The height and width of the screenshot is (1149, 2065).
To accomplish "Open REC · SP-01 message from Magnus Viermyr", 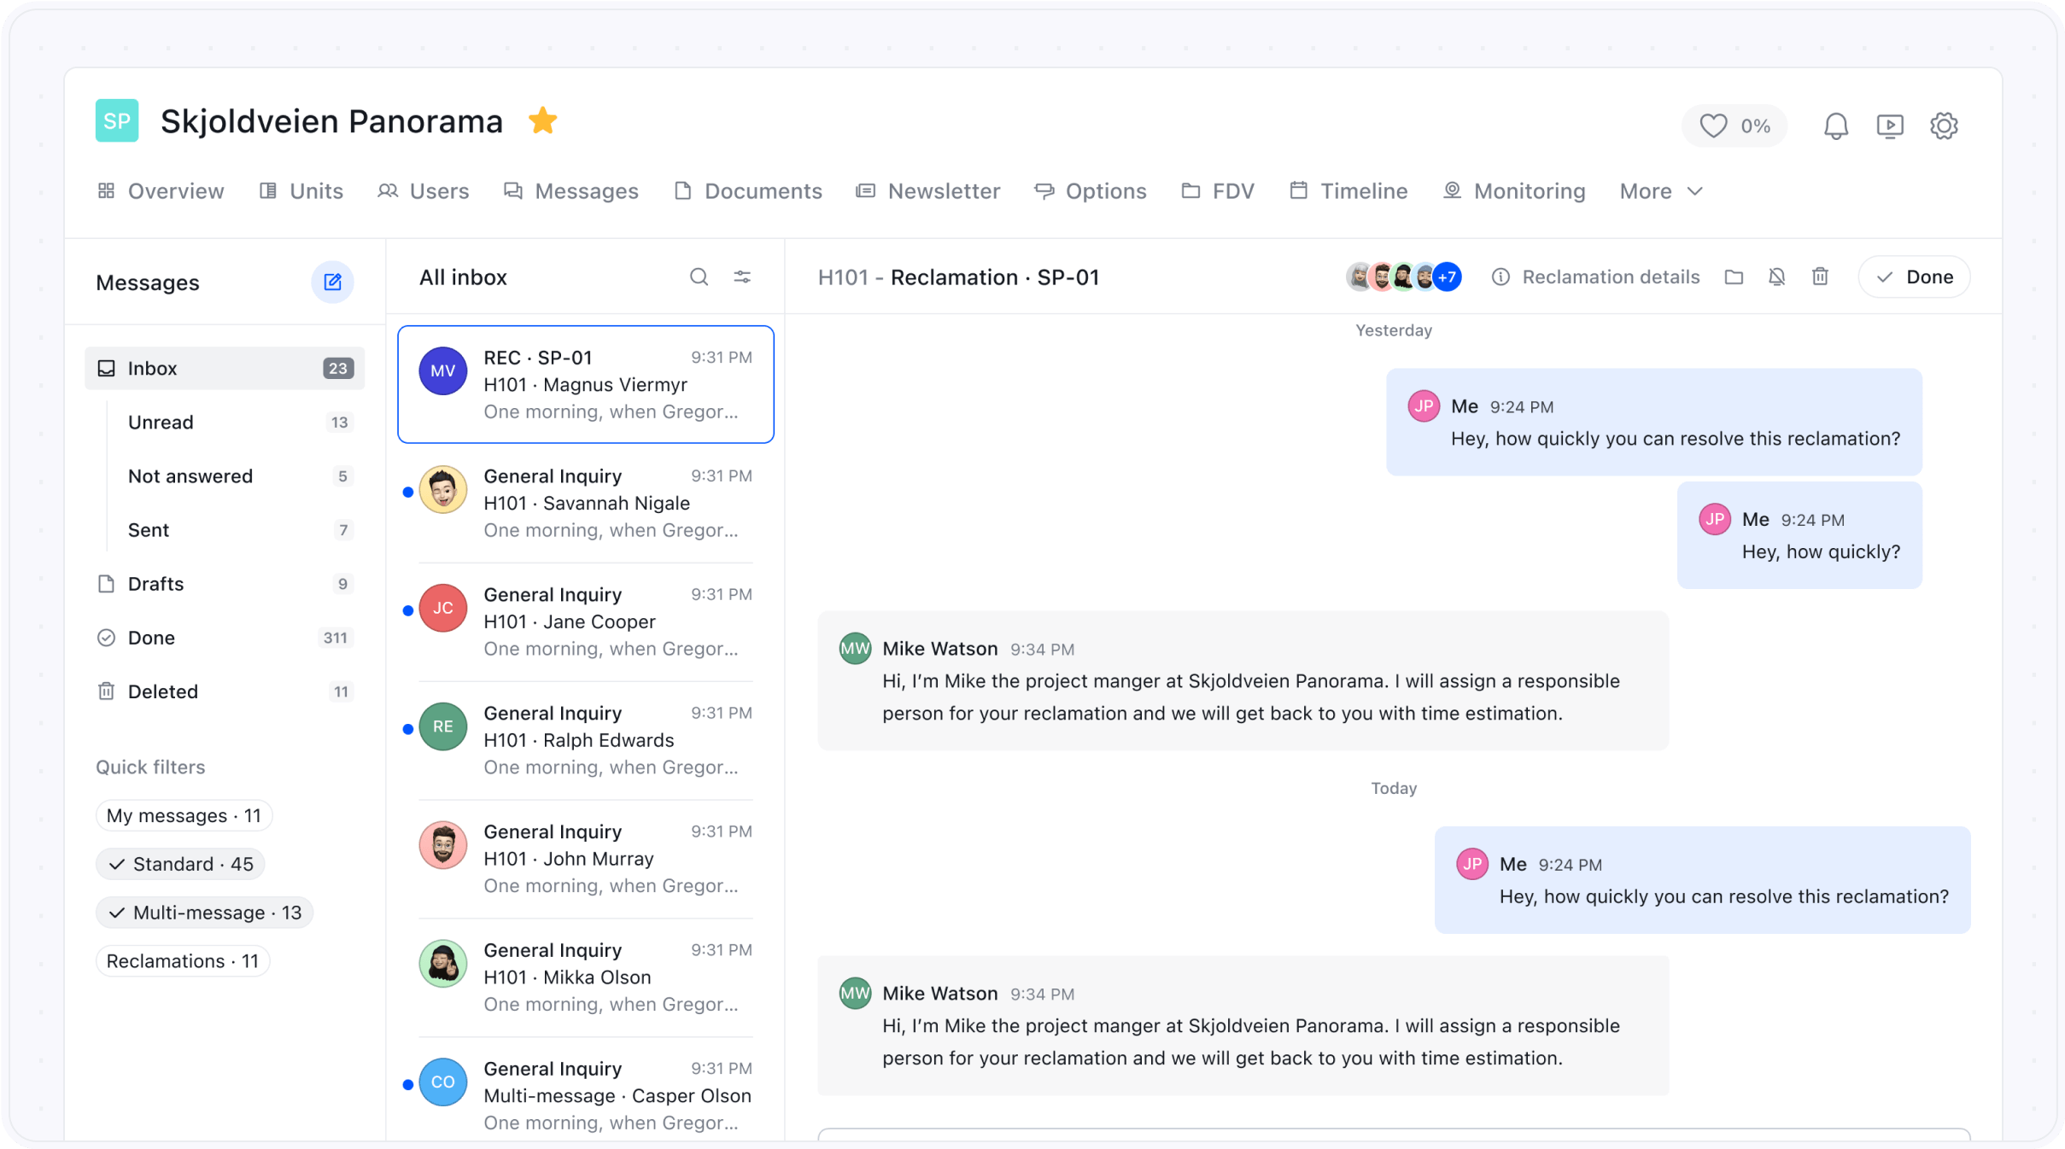I will tap(586, 384).
